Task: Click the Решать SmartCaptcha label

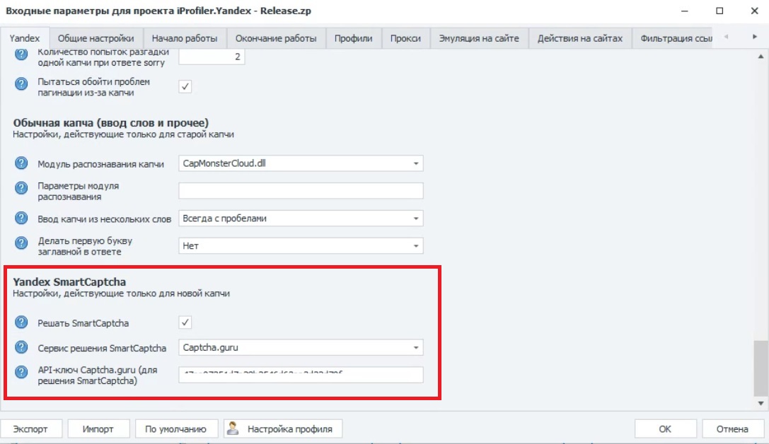Action: point(83,323)
